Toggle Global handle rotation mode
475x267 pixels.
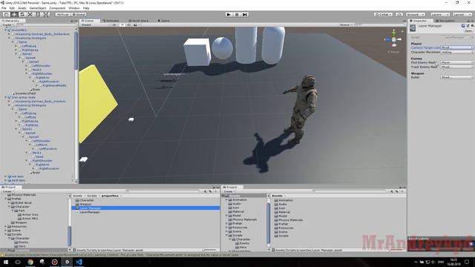point(79,15)
